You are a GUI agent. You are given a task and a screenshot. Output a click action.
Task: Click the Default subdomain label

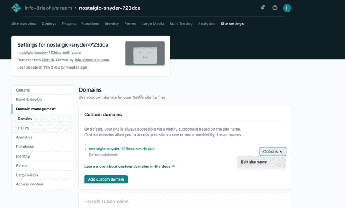104,155
